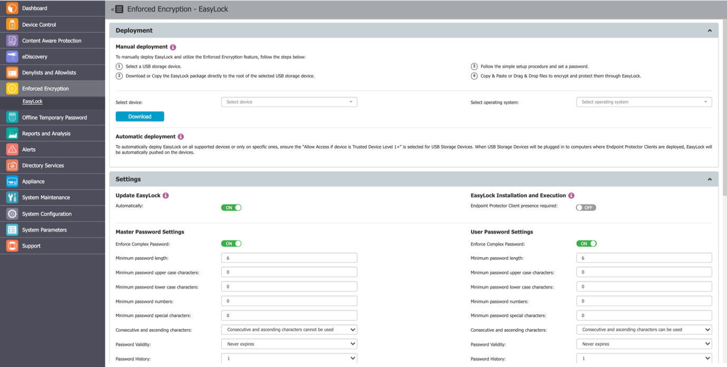The height and width of the screenshot is (367, 727).
Task: Open the eDiscovery menu
Action: 35,57
